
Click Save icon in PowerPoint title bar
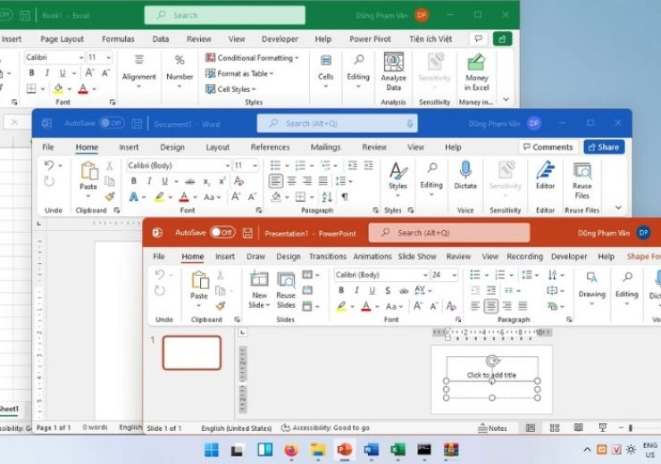[x=247, y=233]
